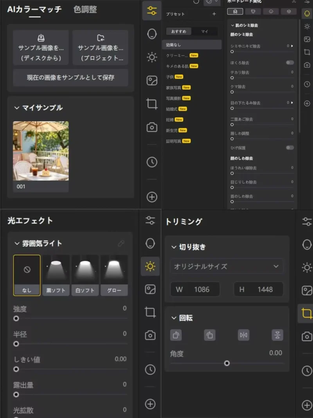Click the adjustments sliders icon in the 光エフェクト sidebar
Screen dimensions: 313x418
click(x=150, y=220)
